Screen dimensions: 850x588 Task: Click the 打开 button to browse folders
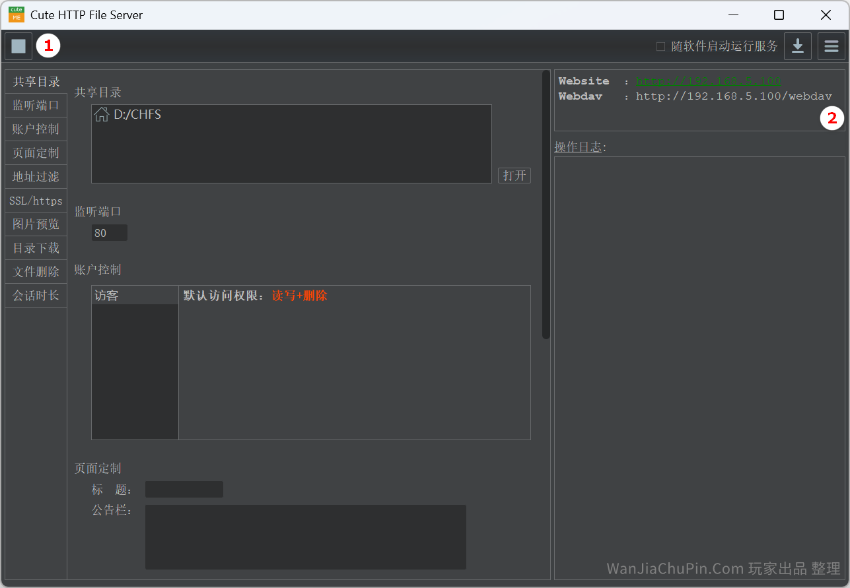[514, 175]
